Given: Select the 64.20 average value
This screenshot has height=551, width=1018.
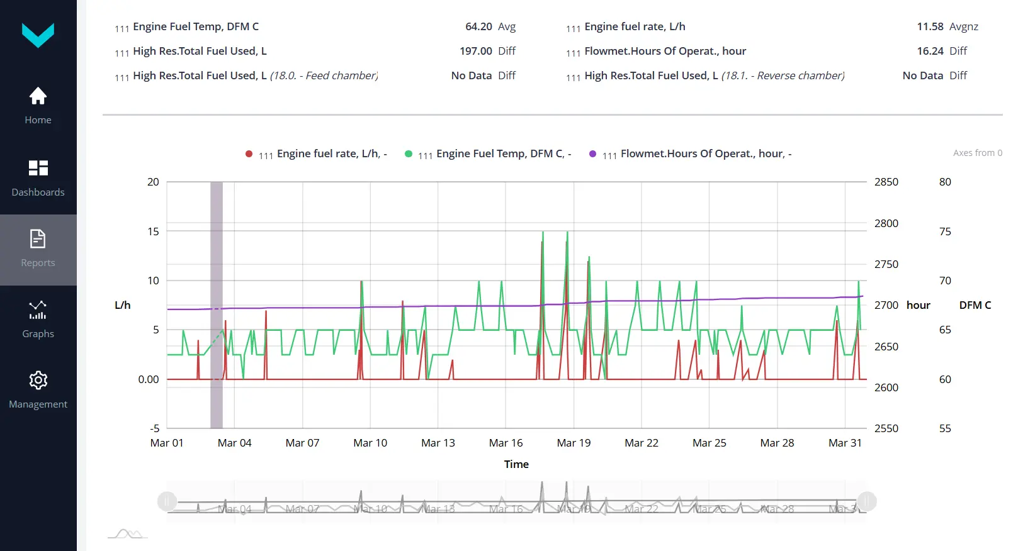Looking at the screenshot, I should point(478,26).
